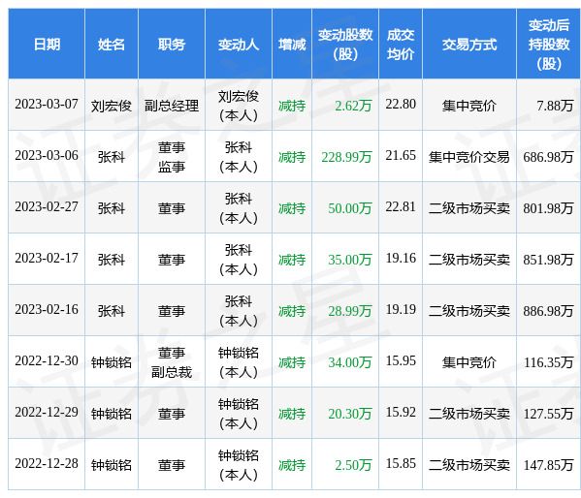The image size is (581, 498).
Task: Select the 增减 header cell
Action: coord(292,44)
